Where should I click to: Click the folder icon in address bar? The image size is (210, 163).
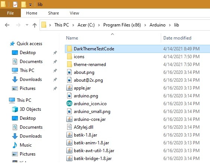click(44, 25)
